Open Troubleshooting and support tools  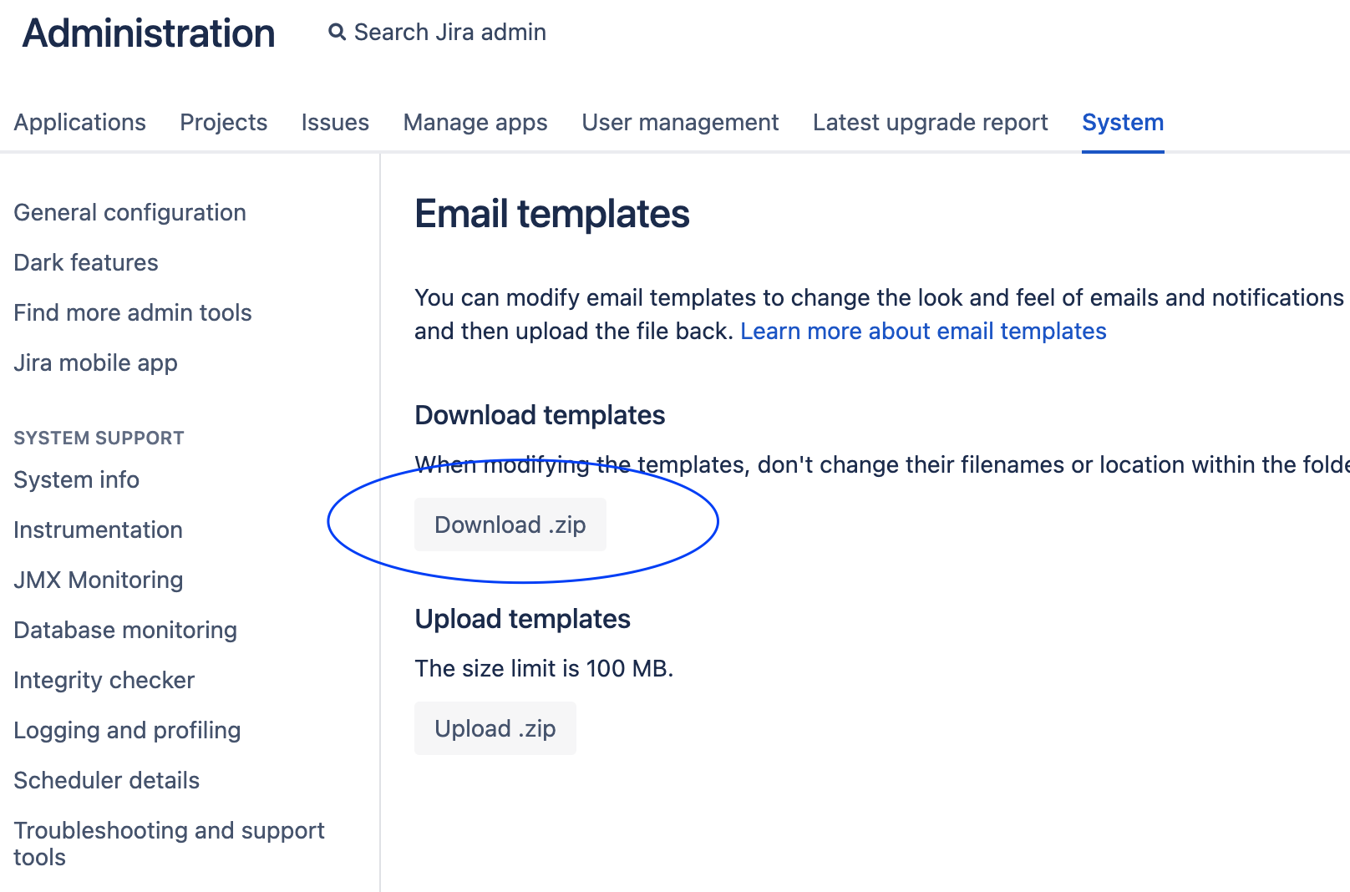(x=170, y=844)
